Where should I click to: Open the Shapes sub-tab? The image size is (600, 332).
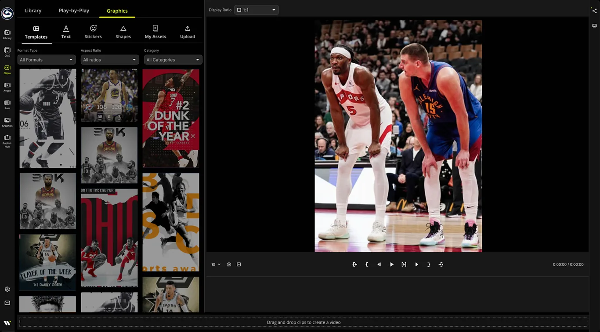point(123,32)
